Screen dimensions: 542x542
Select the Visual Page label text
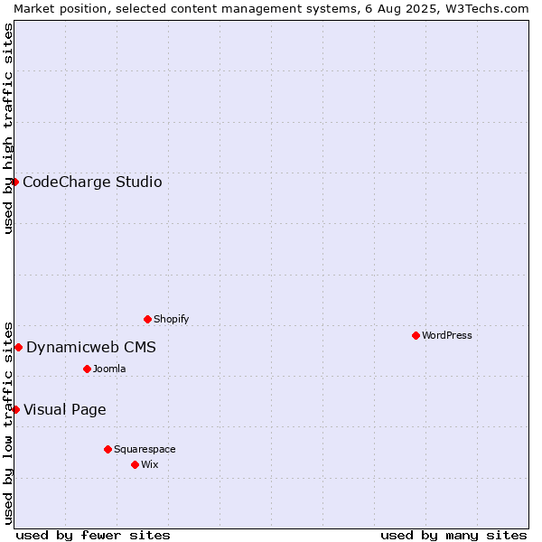(65, 409)
